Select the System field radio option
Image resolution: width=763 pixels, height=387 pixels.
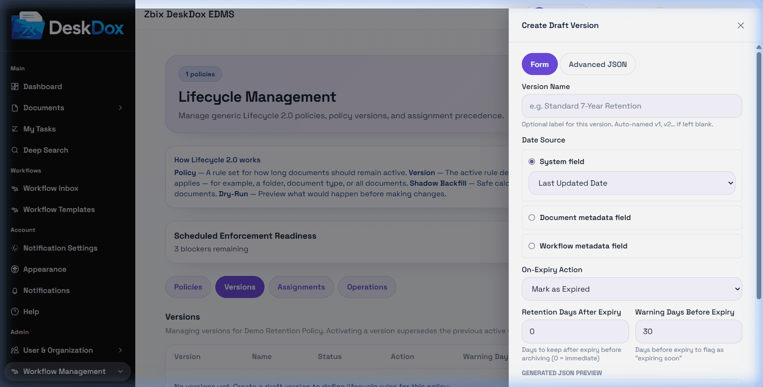tap(532, 161)
